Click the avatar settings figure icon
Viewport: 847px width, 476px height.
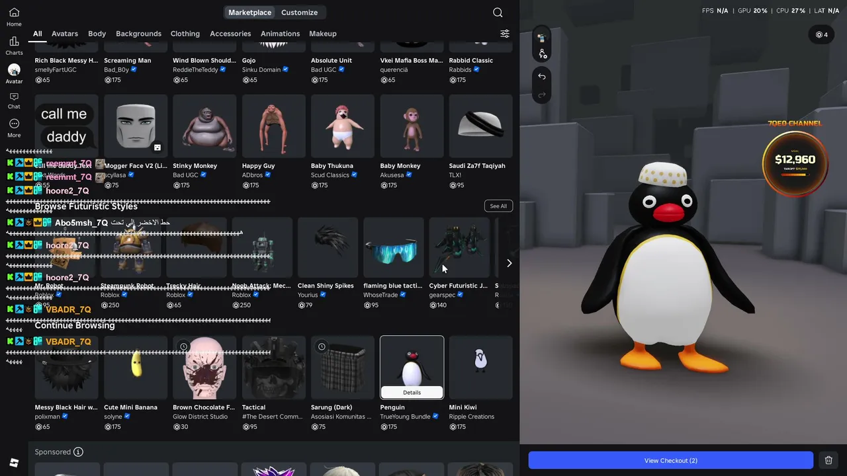542,54
